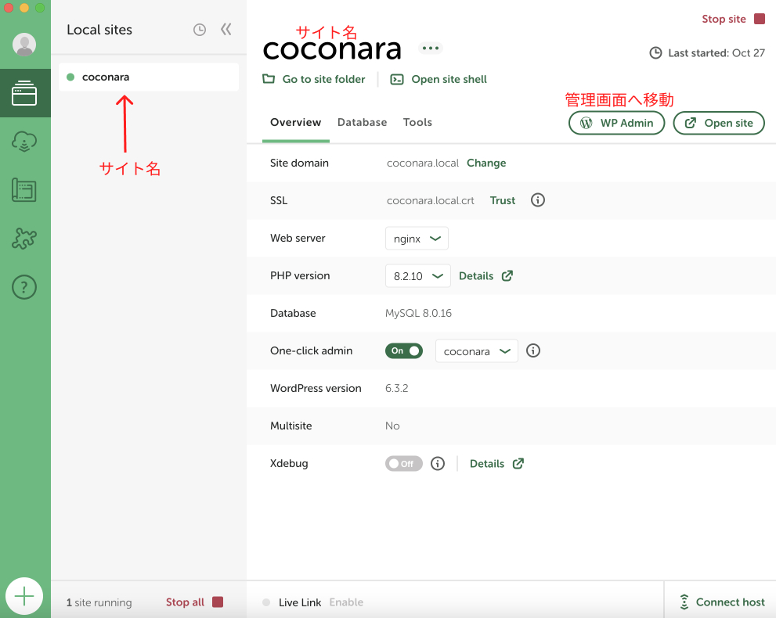Click the Open site button
776x618 pixels.
(719, 123)
